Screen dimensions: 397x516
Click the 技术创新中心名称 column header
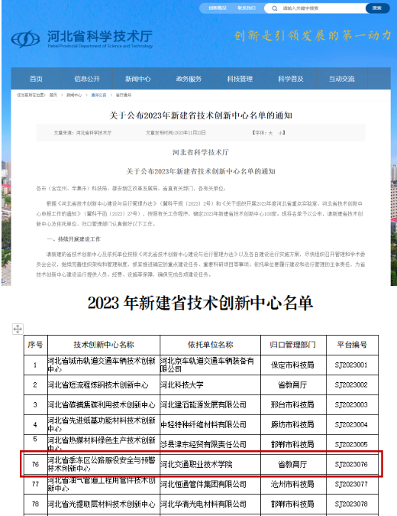[x=104, y=345]
